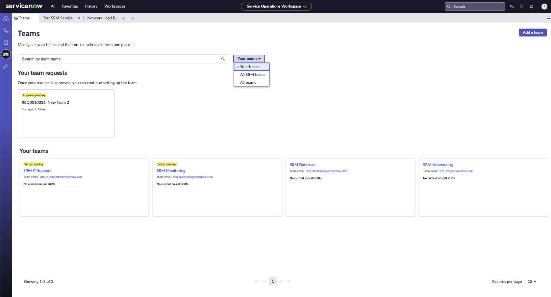Click Setup pending badge on SRM Monitoring
This screenshot has width=551, height=297.
[x=167, y=164]
